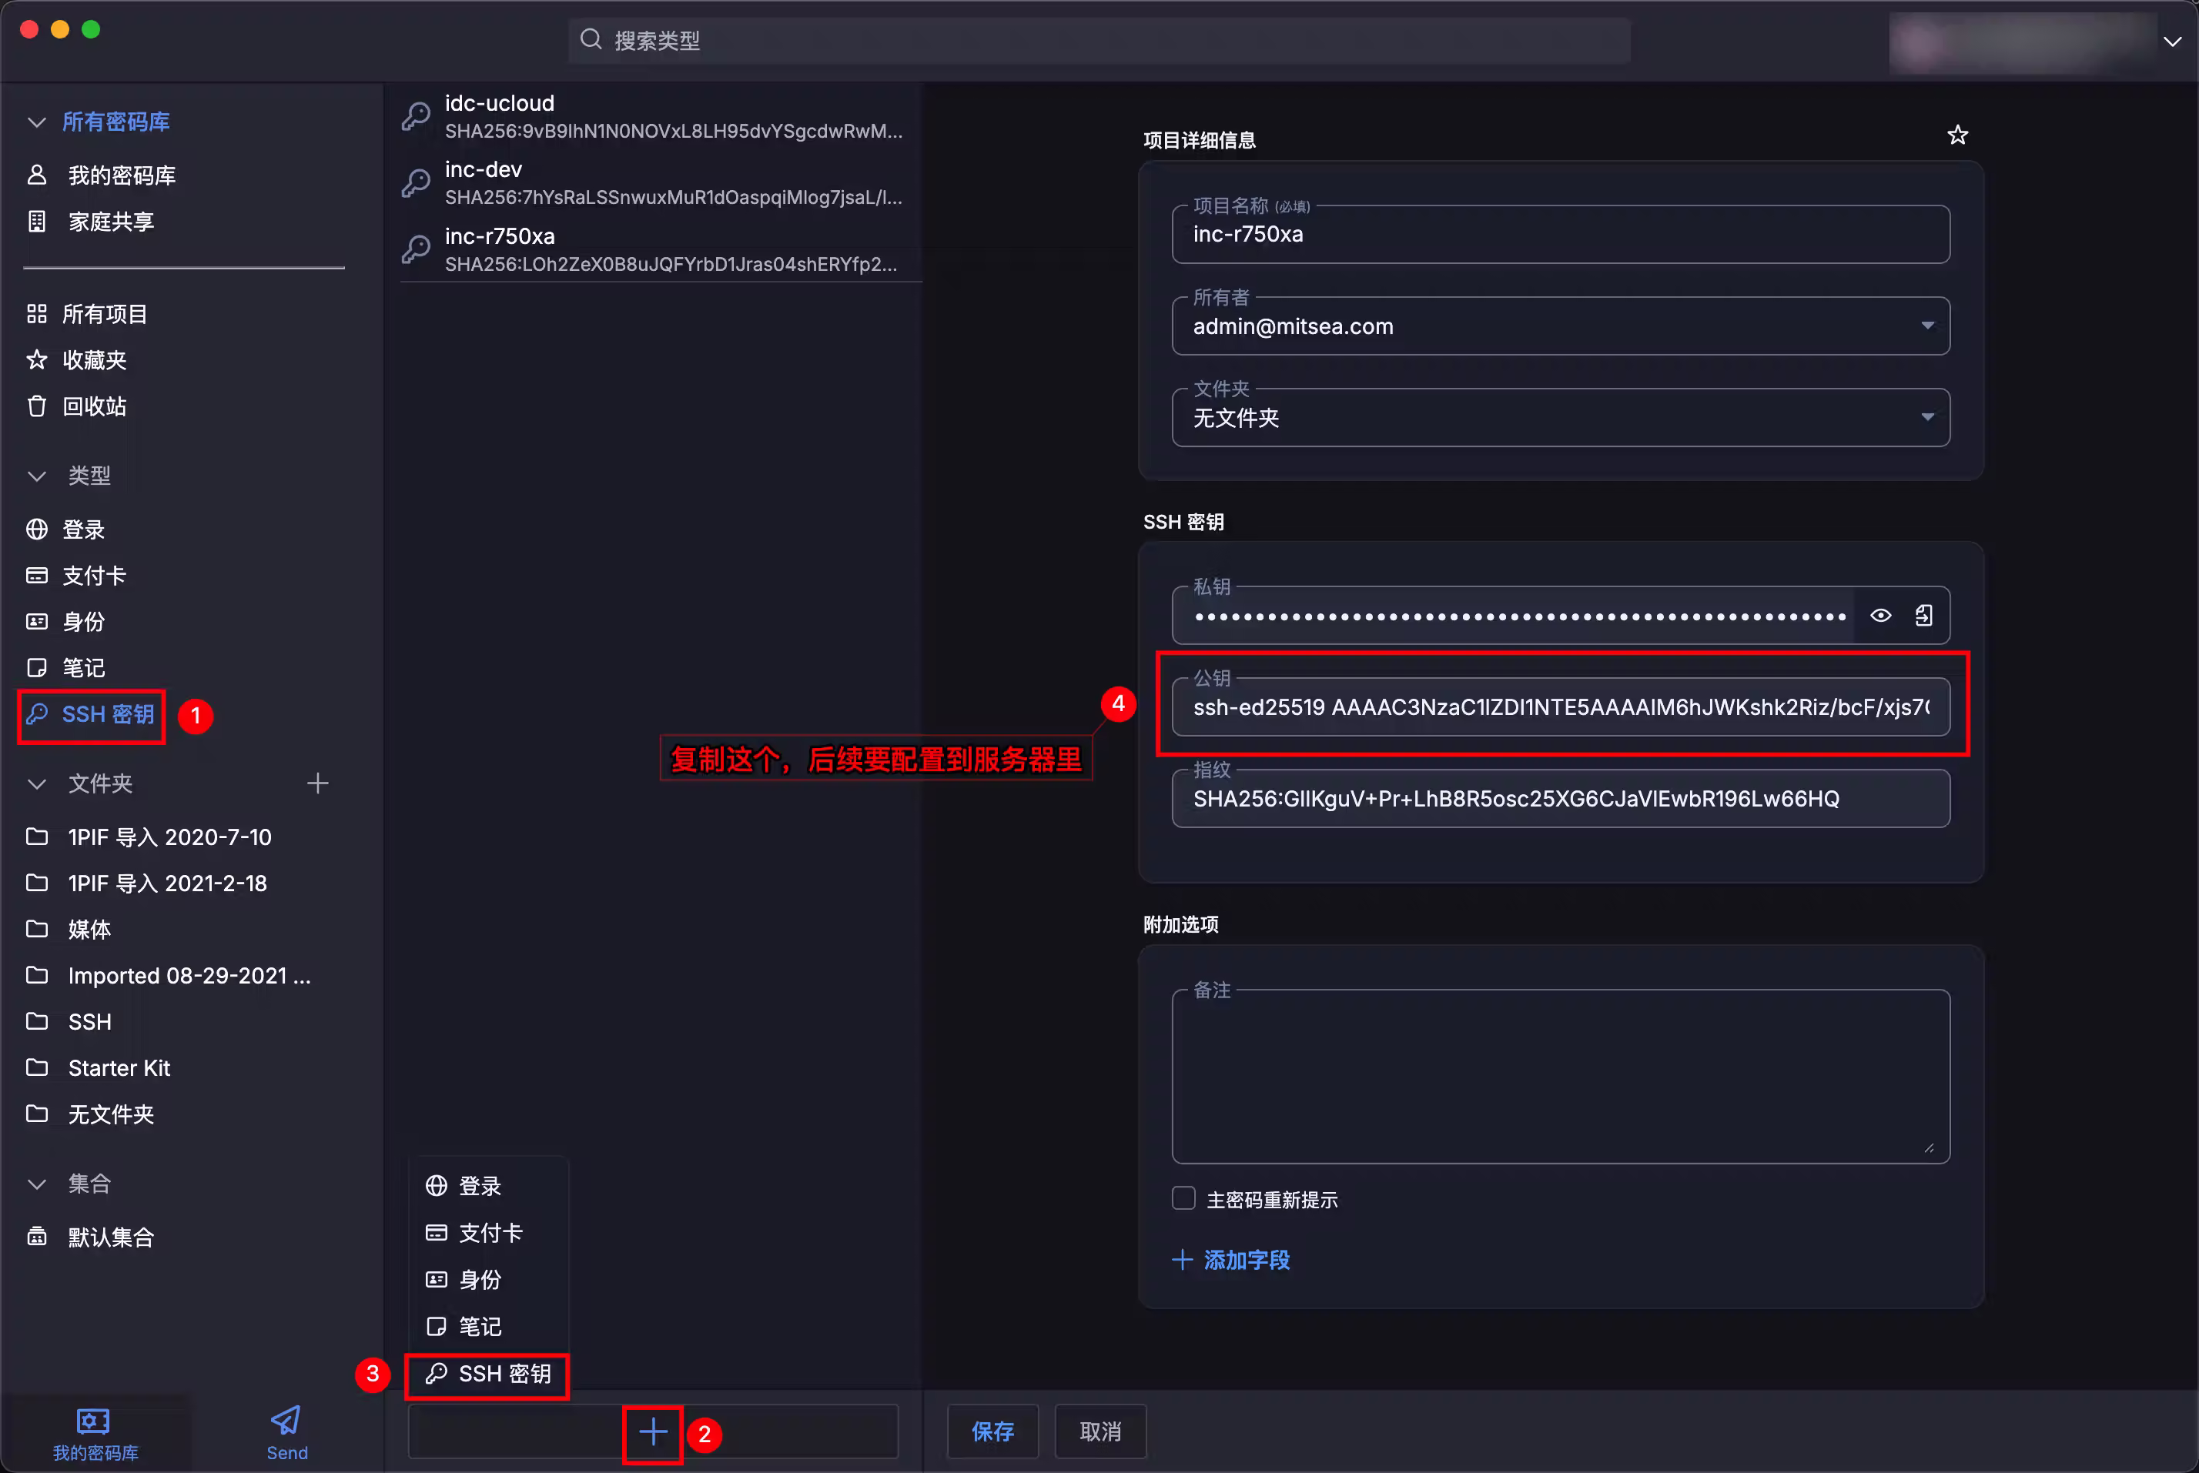Check the 主密码重新提示 checkbox
Viewport: 2199px width, 1473px height.
click(x=1183, y=1199)
